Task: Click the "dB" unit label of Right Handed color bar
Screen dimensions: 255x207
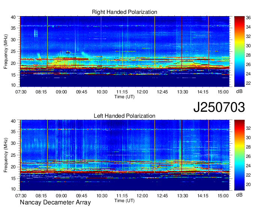Action: pyautogui.click(x=239, y=91)
